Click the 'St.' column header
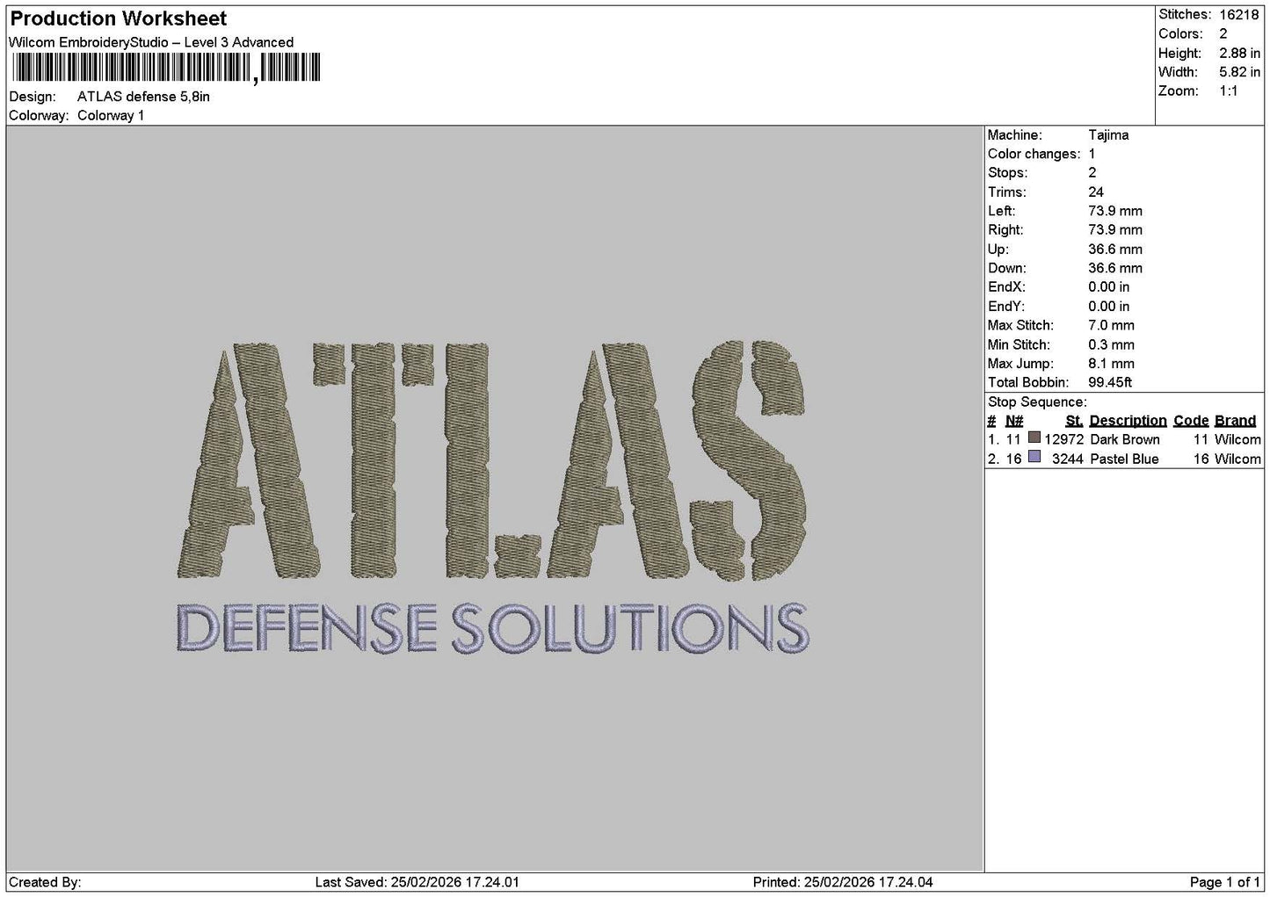Screen dimensions: 1270x897 [1074, 421]
